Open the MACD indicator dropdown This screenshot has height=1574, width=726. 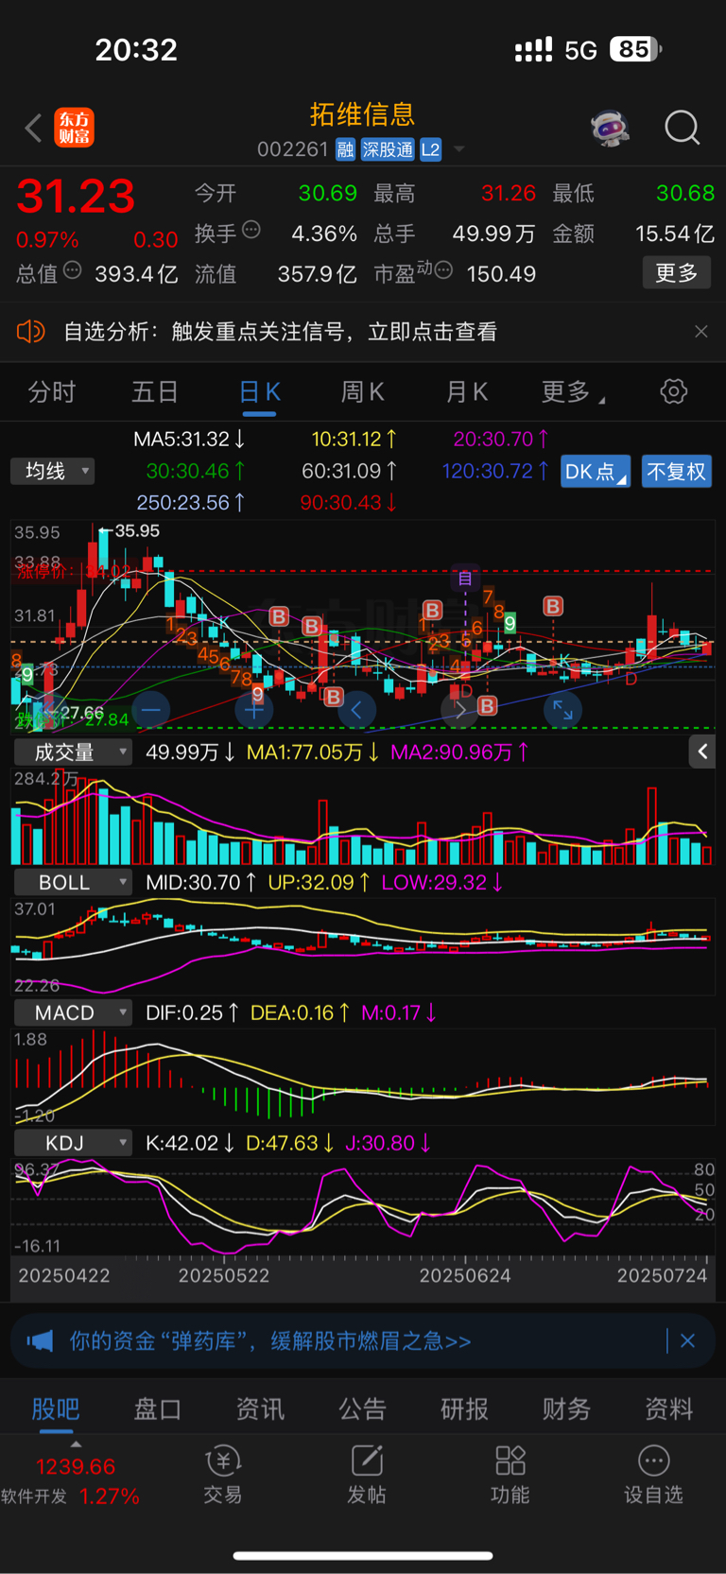click(73, 1013)
